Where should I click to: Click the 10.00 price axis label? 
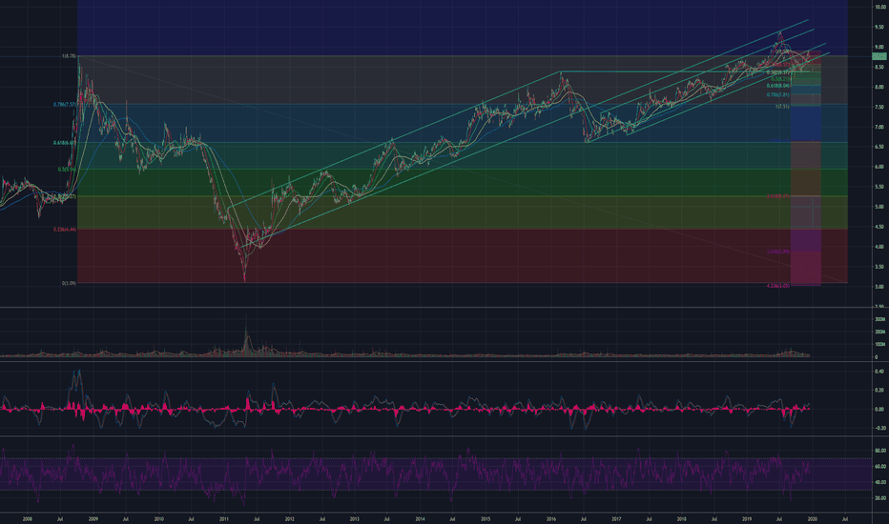(879, 7)
